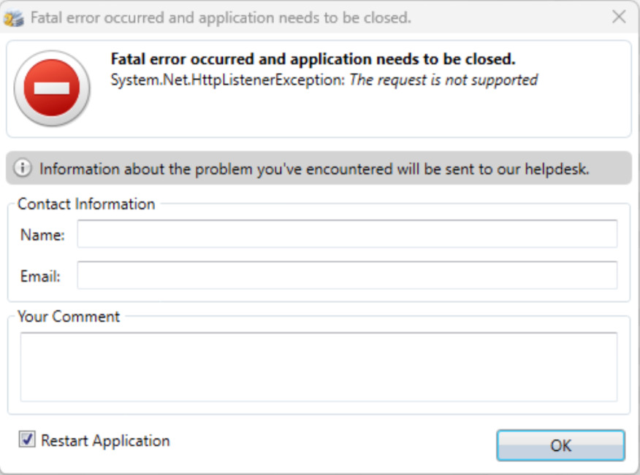This screenshot has width=640, height=475.
Task: Click the red fatal error stop icon
Action: [x=52, y=89]
